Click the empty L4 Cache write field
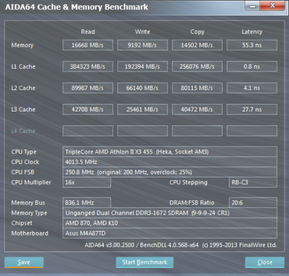This screenshot has width=289, height=276. [143, 131]
